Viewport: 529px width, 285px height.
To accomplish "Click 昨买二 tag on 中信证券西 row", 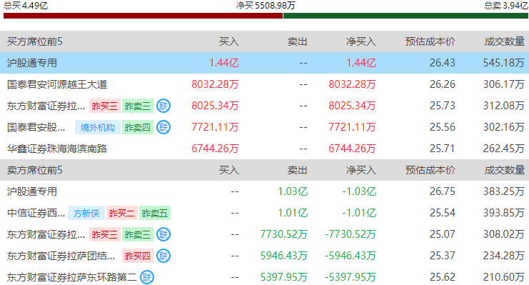I will [x=122, y=213].
